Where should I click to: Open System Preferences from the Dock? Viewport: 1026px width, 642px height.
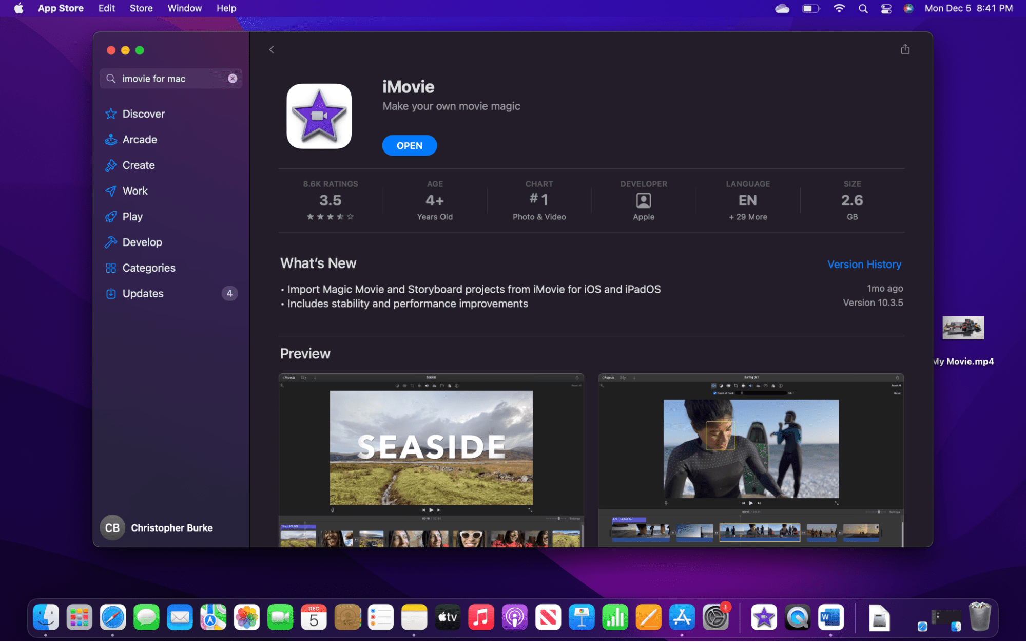(715, 617)
